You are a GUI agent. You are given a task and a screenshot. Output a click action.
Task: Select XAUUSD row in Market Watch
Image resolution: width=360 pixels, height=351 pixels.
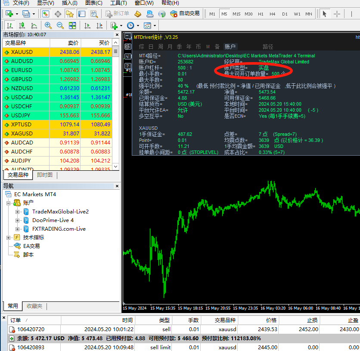coord(57,52)
